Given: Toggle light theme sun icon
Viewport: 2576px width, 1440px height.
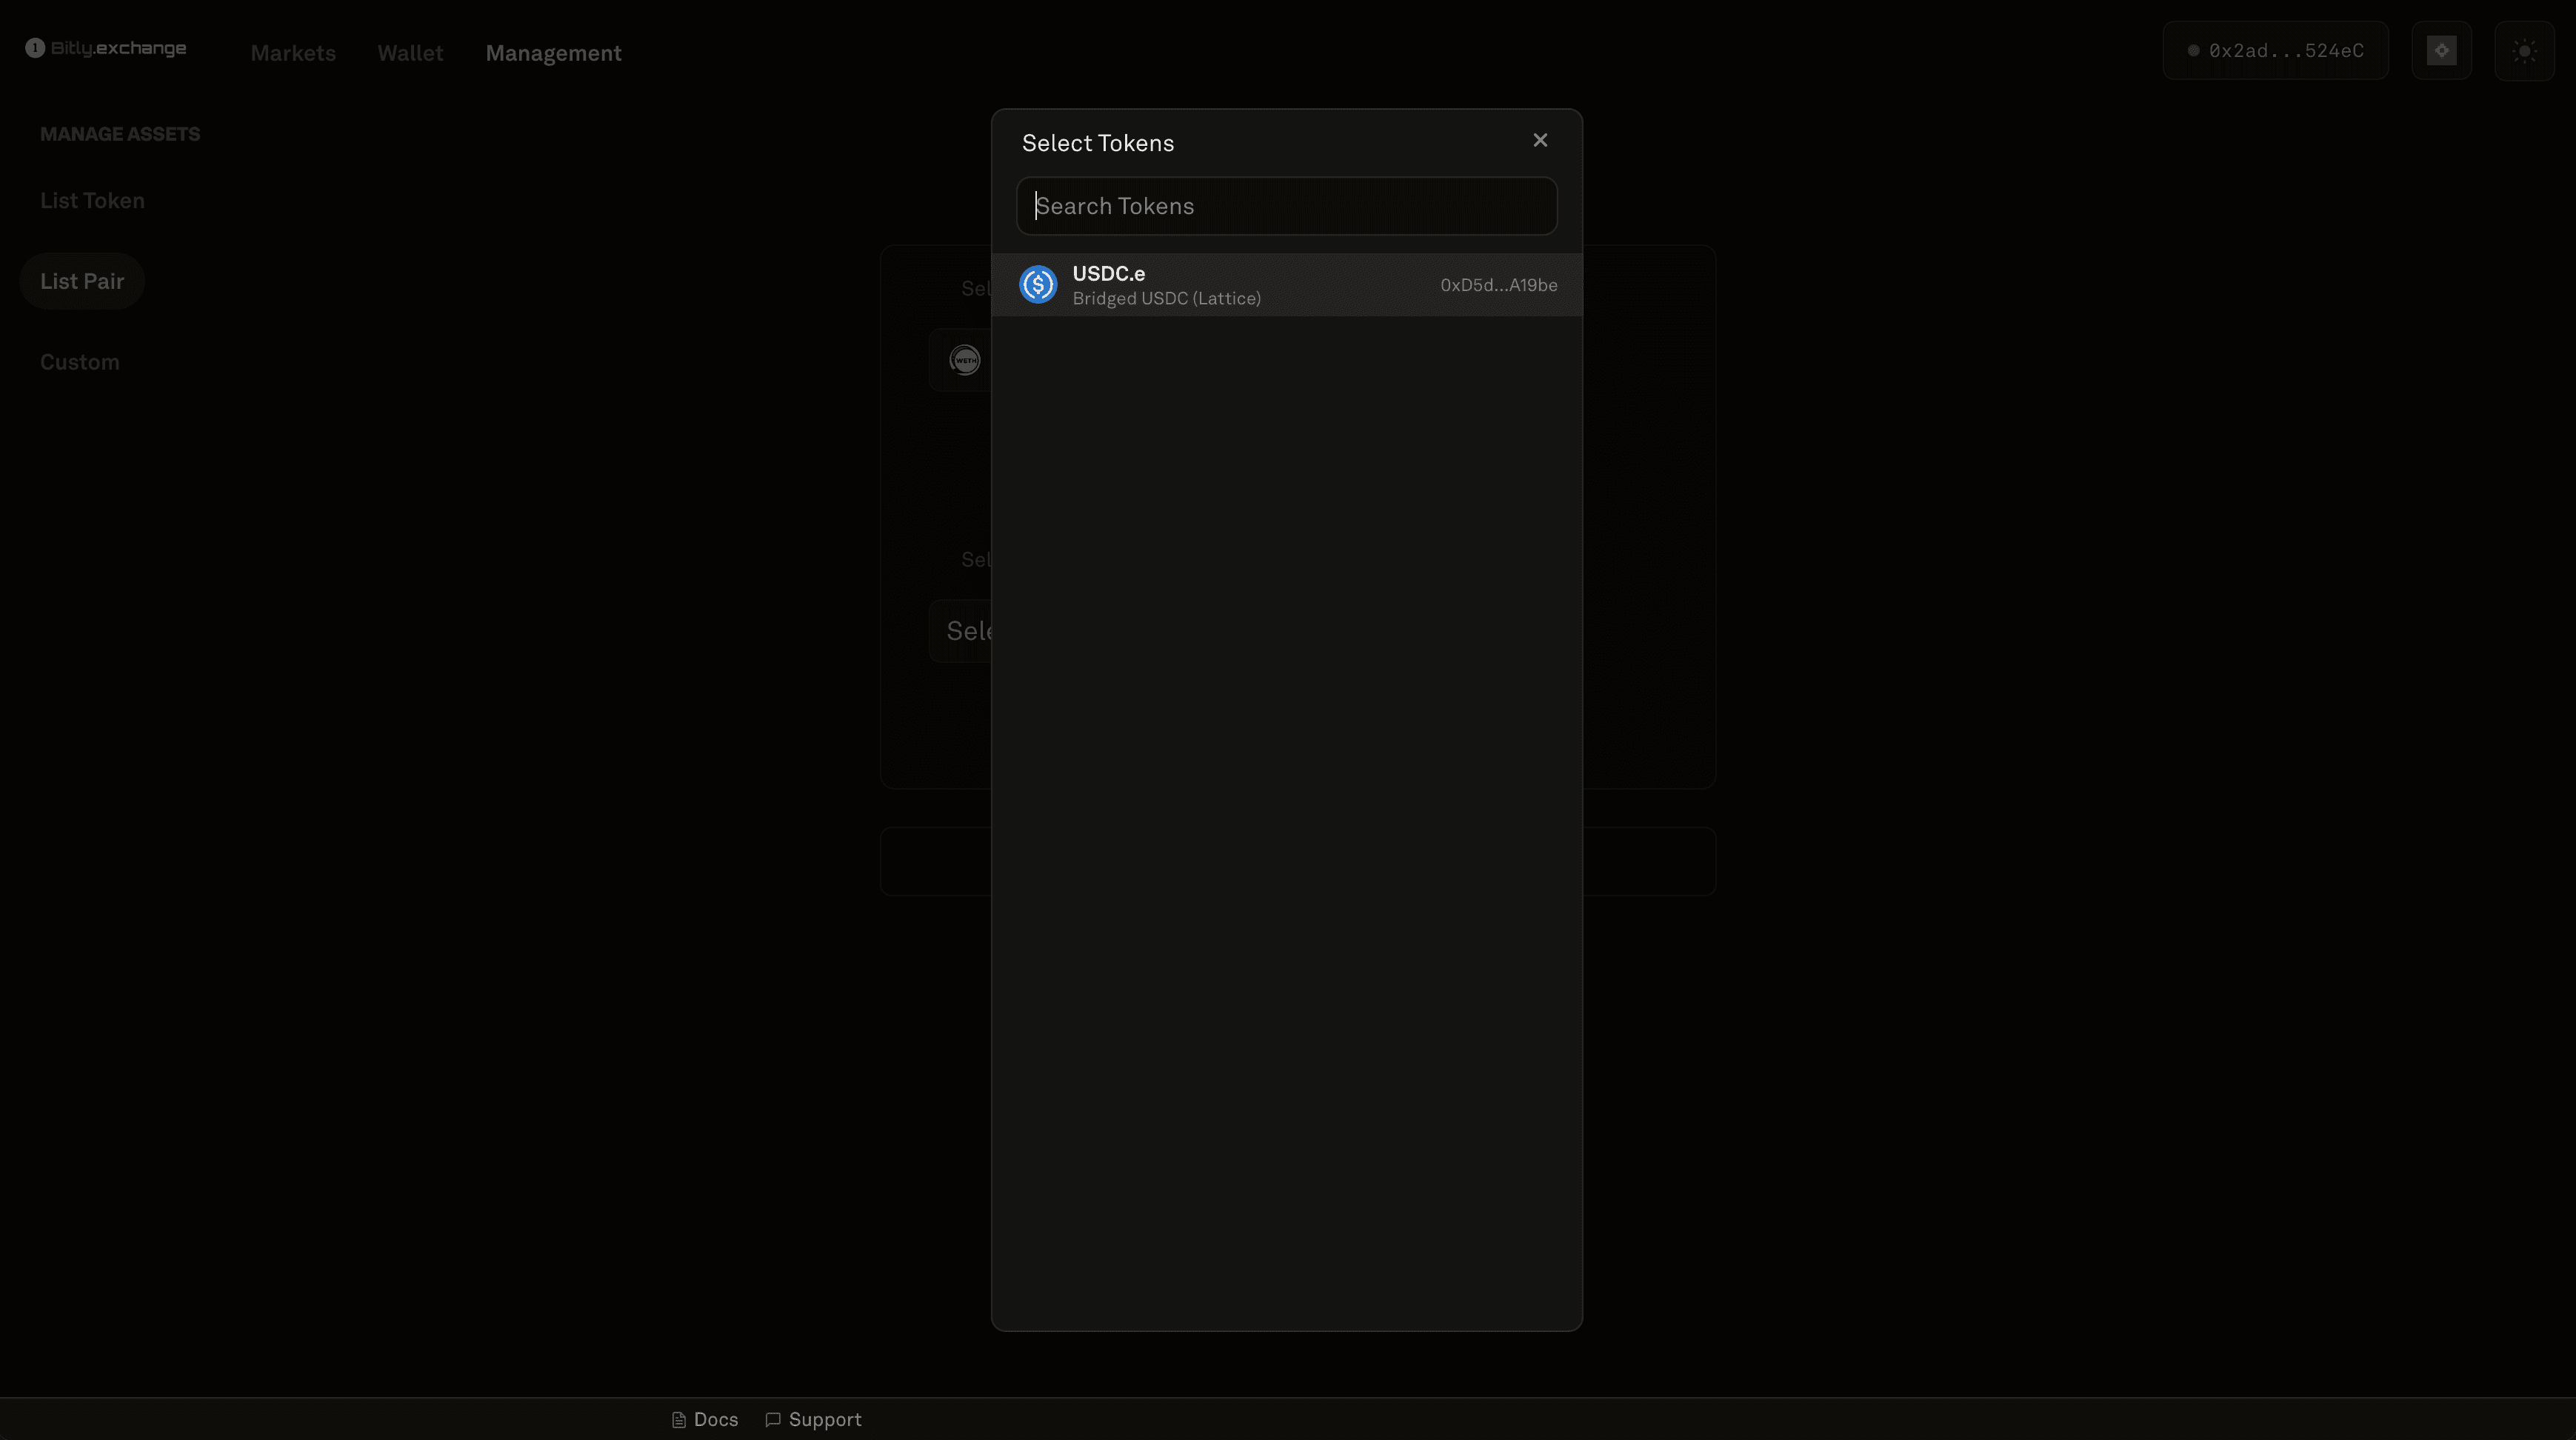Looking at the screenshot, I should click(2524, 51).
